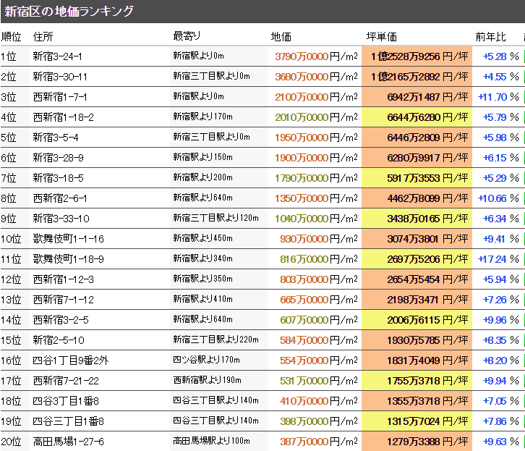Open the address 歌舞伎町1-18-9
Image resolution: width=525 pixels, height=451 pixels.
point(69,259)
